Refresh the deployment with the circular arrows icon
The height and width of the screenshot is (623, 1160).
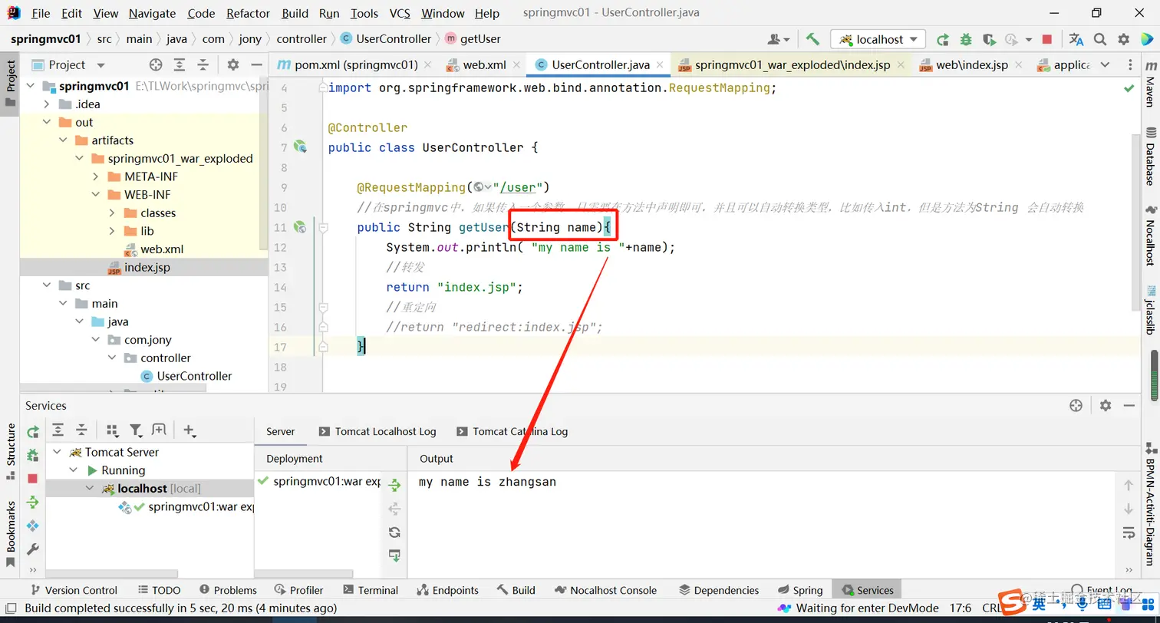click(x=394, y=532)
